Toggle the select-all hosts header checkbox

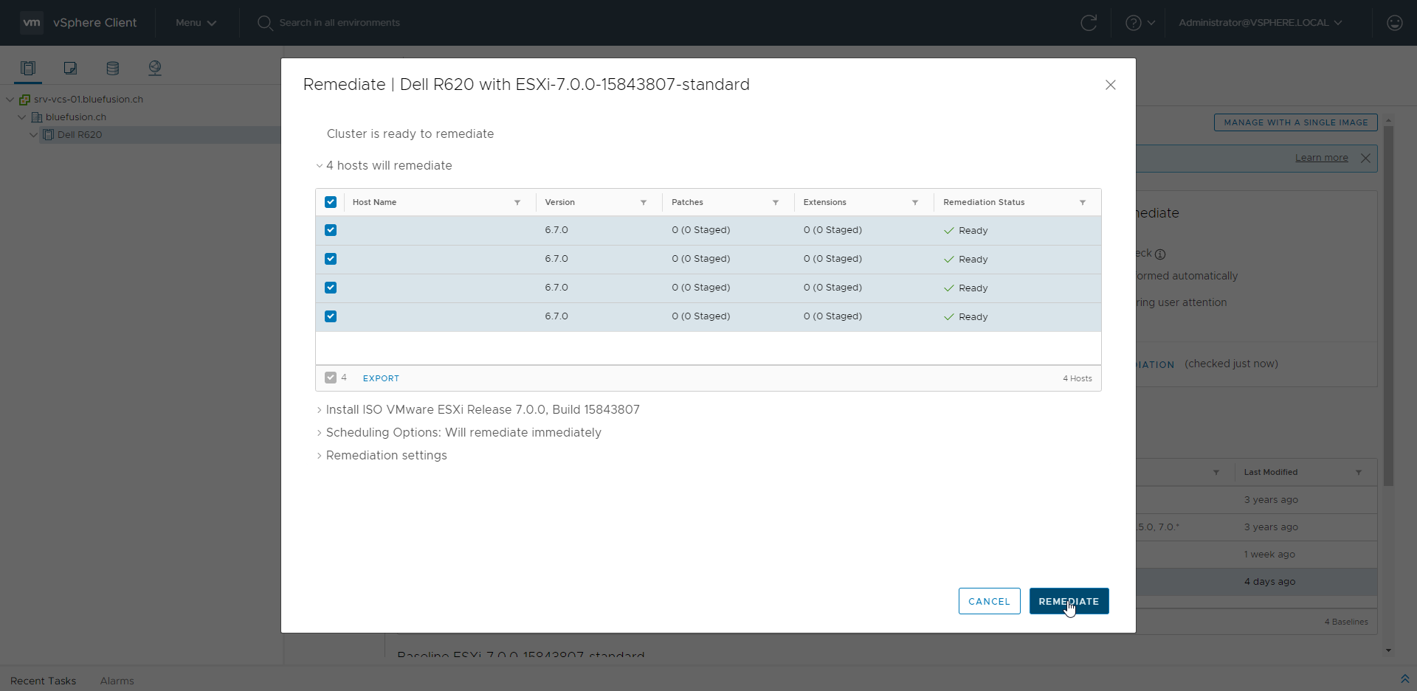coord(331,202)
